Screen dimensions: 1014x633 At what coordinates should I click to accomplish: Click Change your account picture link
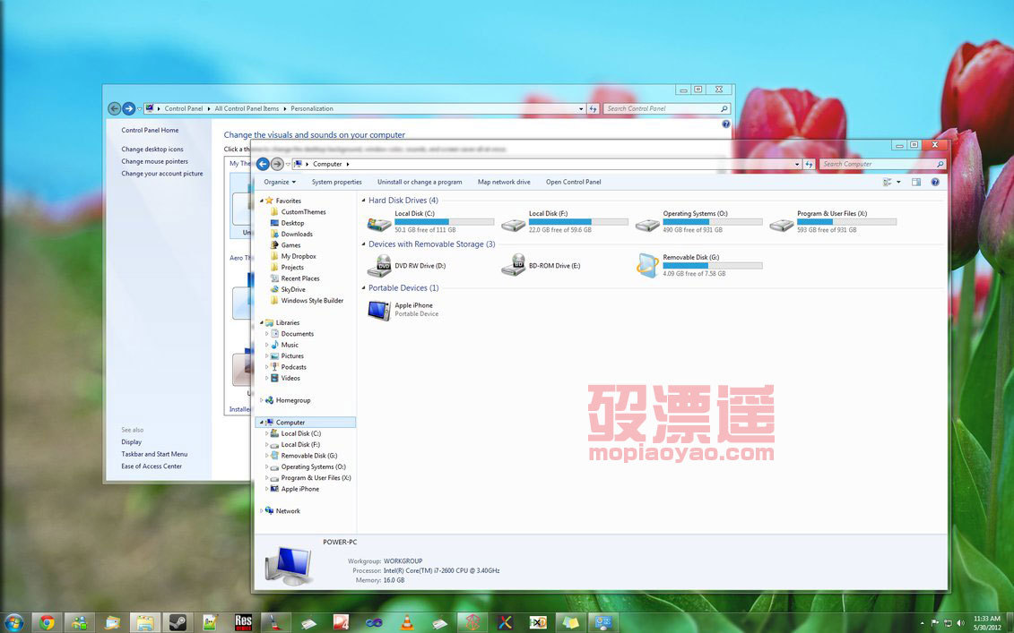coord(162,174)
